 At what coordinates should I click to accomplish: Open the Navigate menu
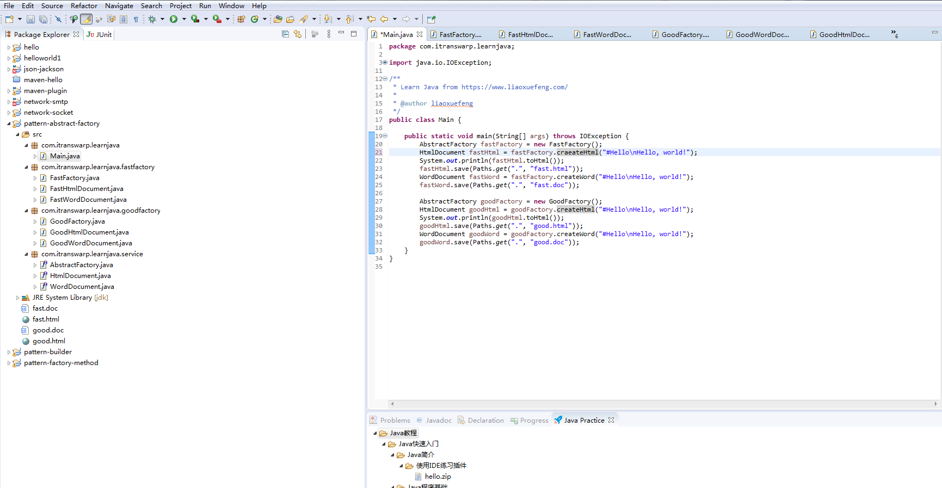[x=119, y=5]
